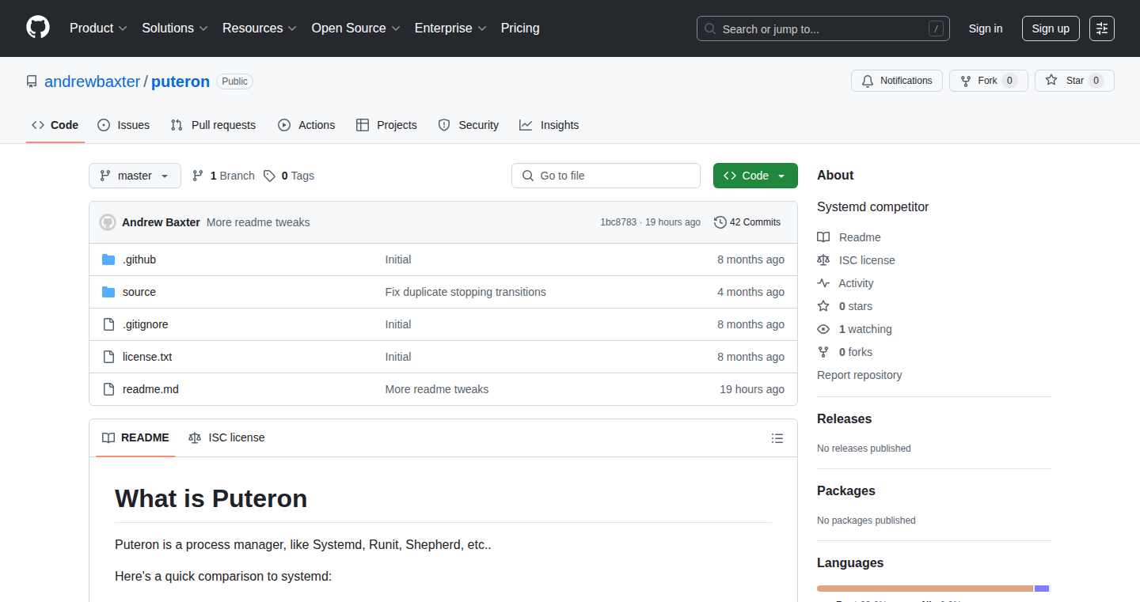
Task: Click the .github folder icon
Action: coord(108,259)
